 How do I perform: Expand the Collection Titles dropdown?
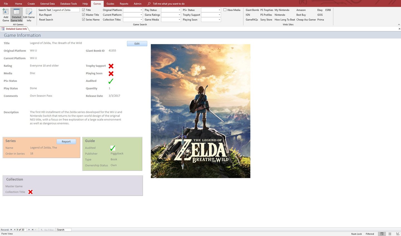click(x=141, y=20)
